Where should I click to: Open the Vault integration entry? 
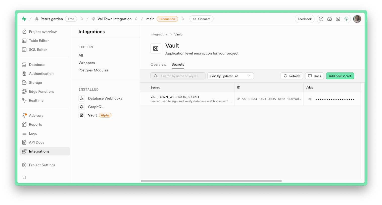pos(92,115)
